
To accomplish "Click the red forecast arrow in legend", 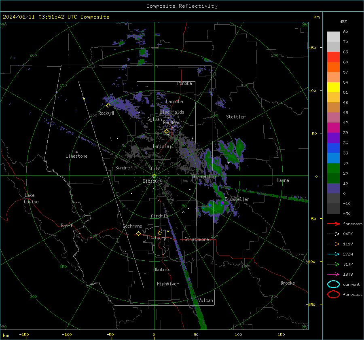I will tap(333, 224).
